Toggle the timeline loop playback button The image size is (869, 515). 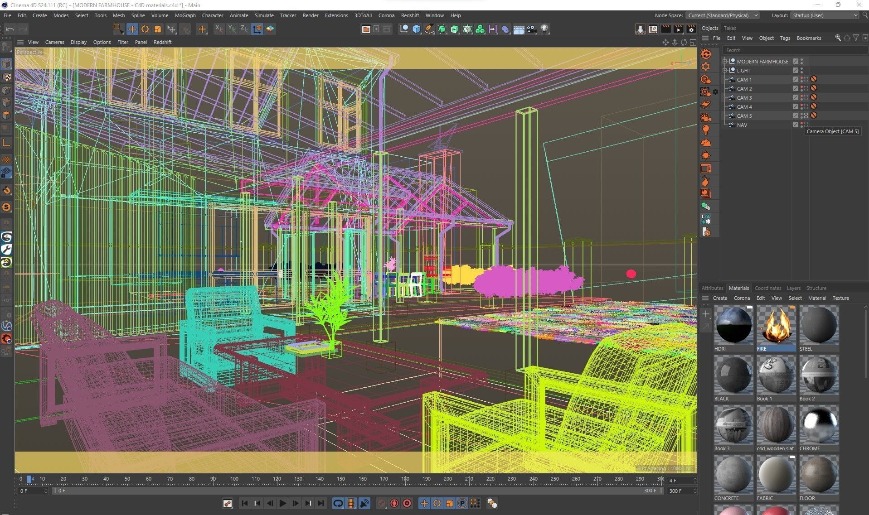(x=338, y=503)
